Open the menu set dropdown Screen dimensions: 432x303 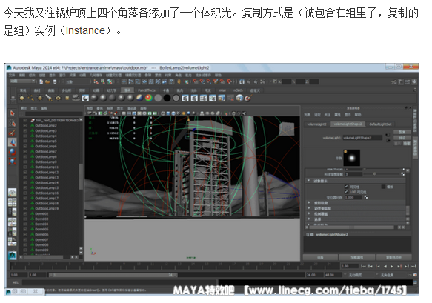pos(22,81)
